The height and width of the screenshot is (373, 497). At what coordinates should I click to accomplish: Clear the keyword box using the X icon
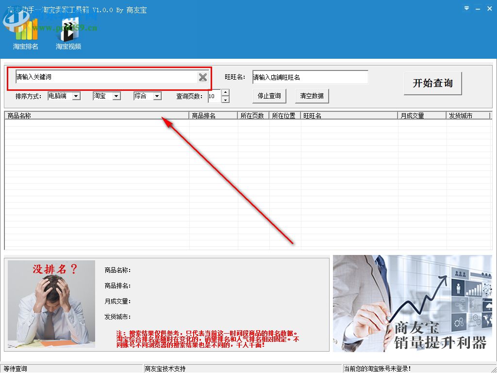point(202,77)
